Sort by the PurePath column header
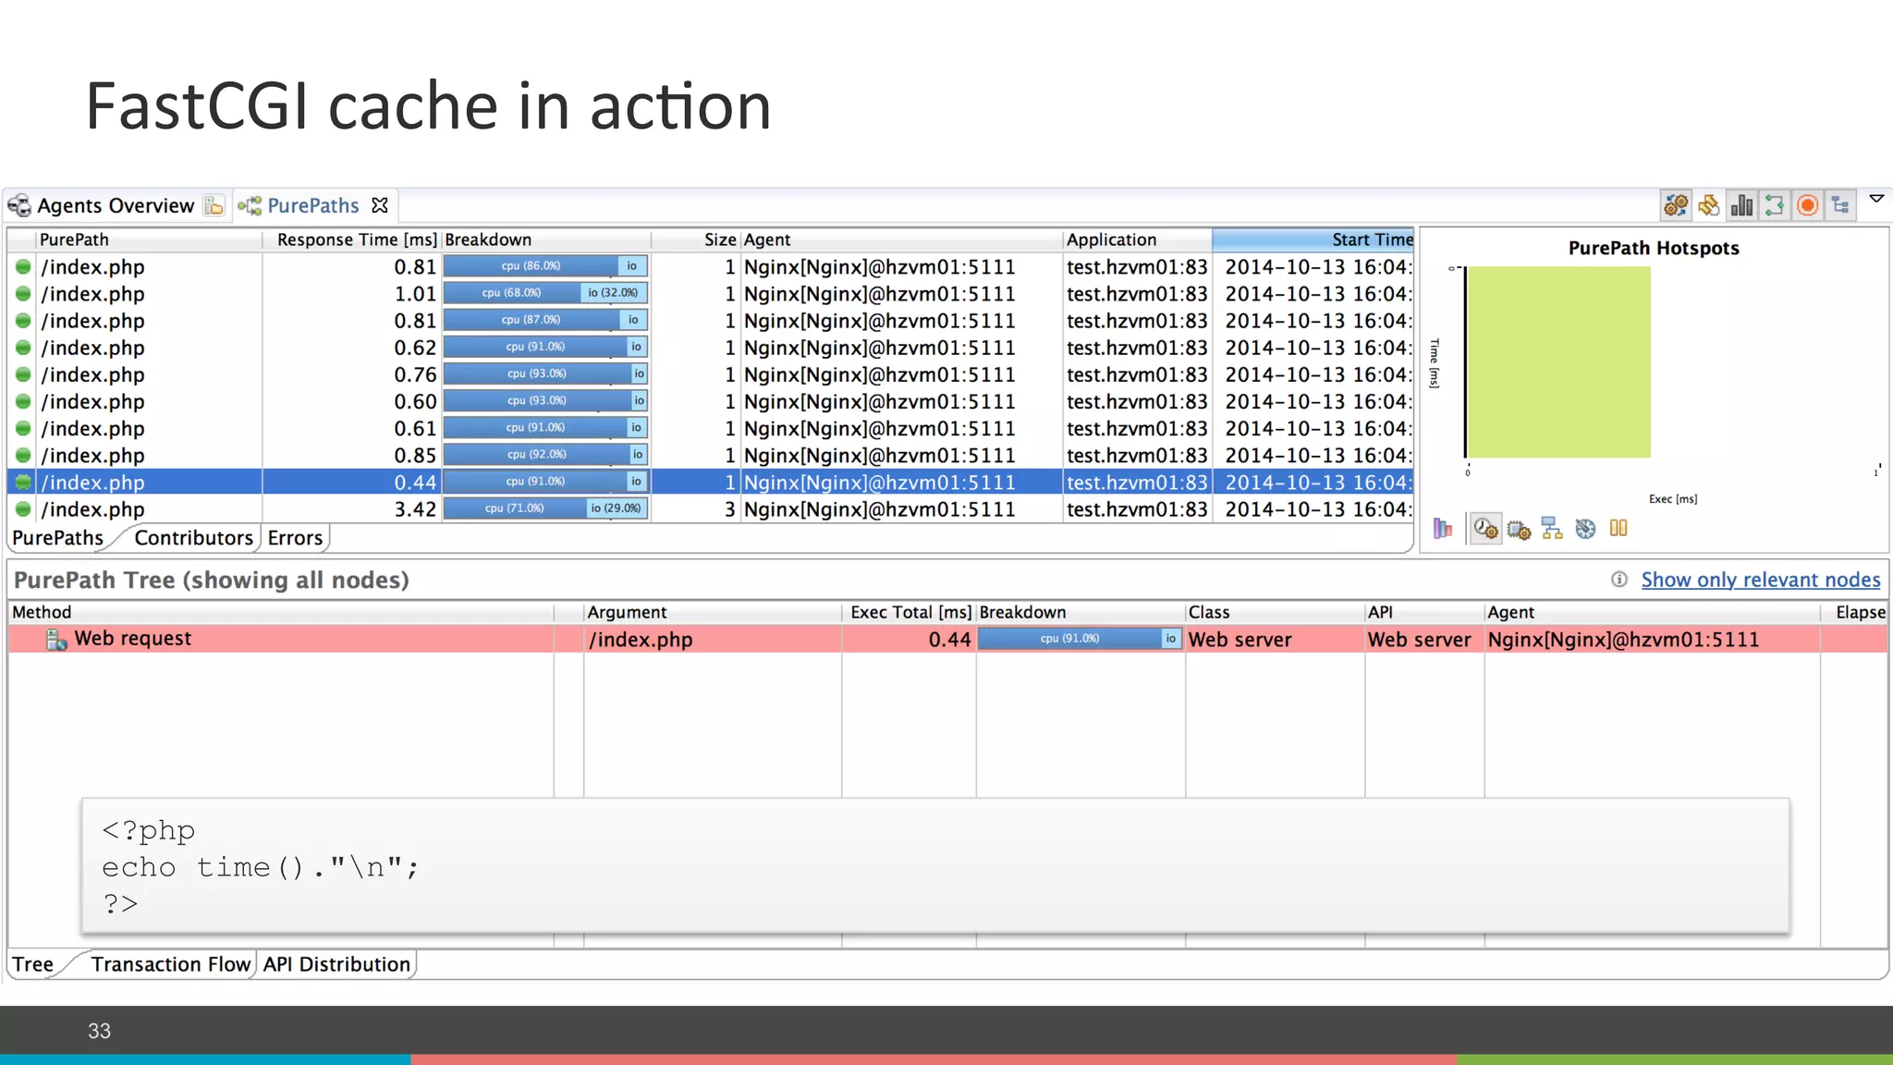The width and height of the screenshot is (1893, 1065). pyautogui.click(x=148, y=239)
